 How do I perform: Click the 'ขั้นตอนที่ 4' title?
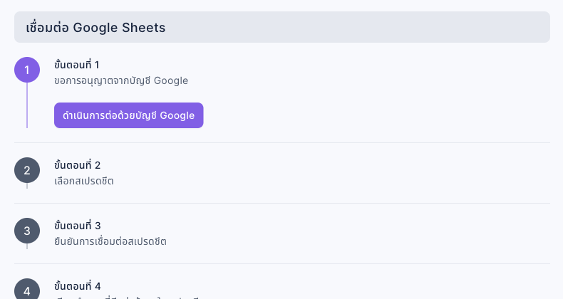(77, 286)
